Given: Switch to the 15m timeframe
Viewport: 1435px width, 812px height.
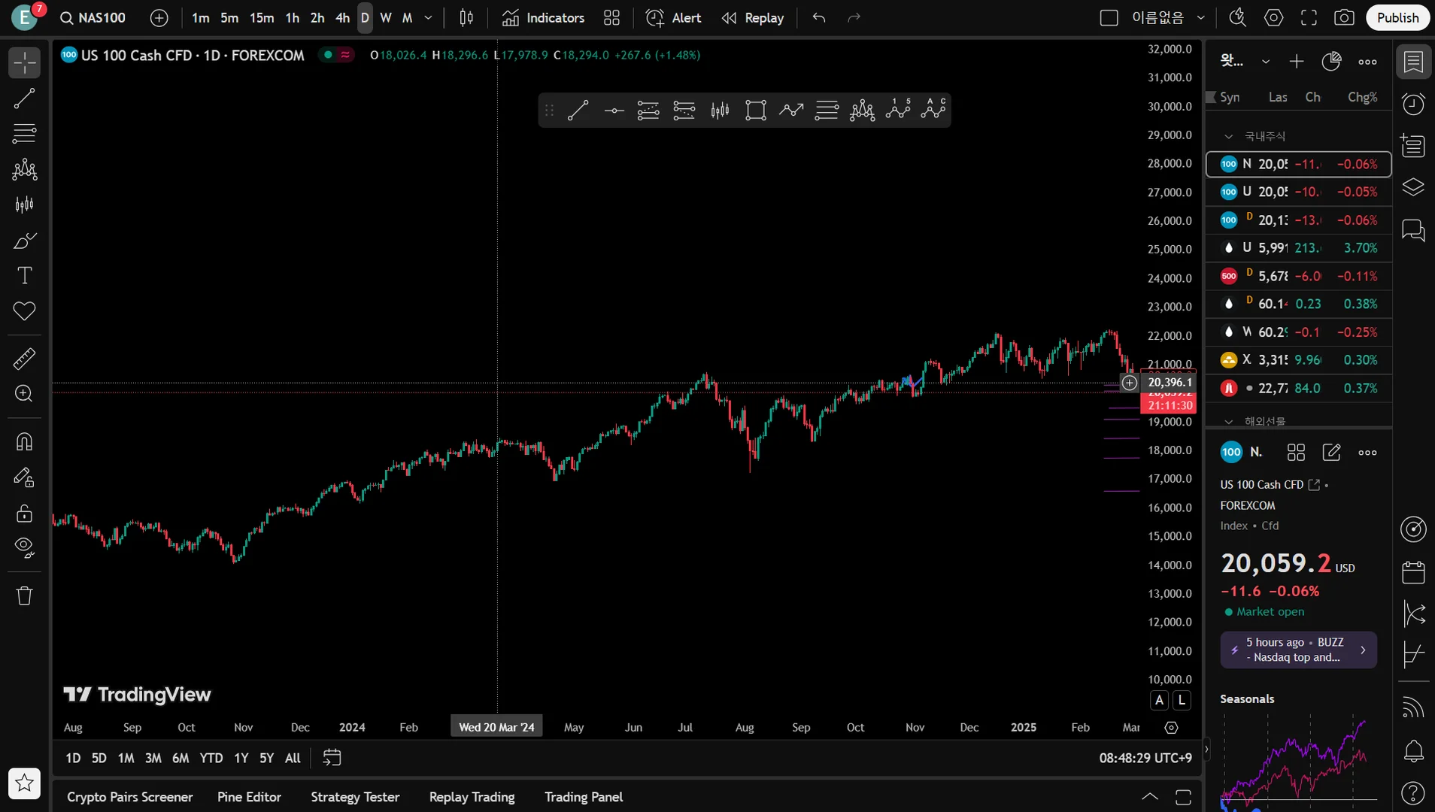Looking at the screenshot, I should point(262,18).
